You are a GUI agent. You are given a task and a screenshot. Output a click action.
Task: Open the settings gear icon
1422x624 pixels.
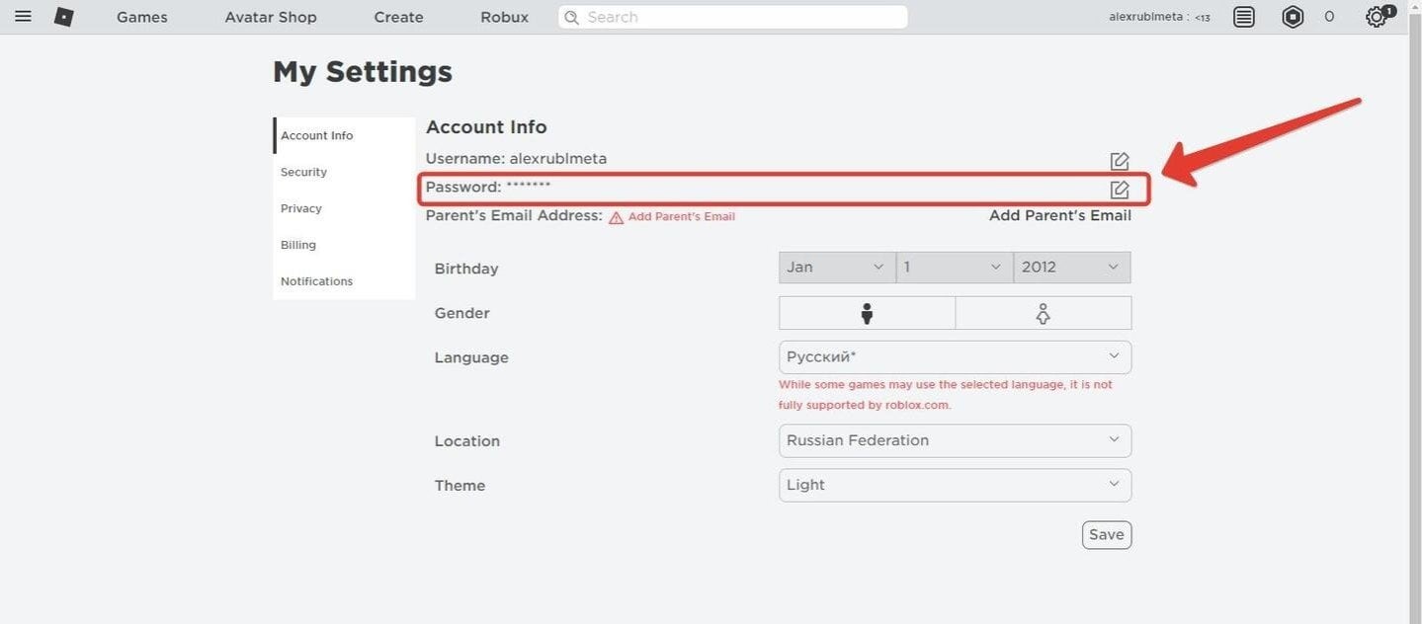pyautogui.click(x=1377, y=17)
